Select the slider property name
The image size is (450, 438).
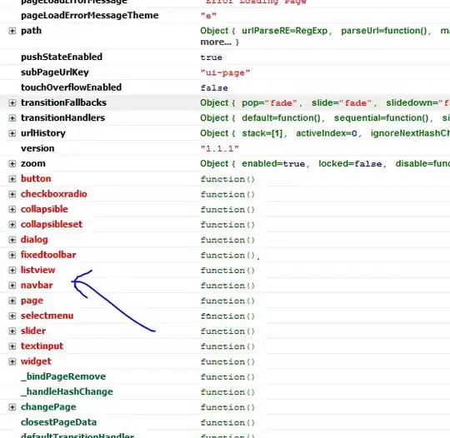pyautogui.click(x=33, y=331)
